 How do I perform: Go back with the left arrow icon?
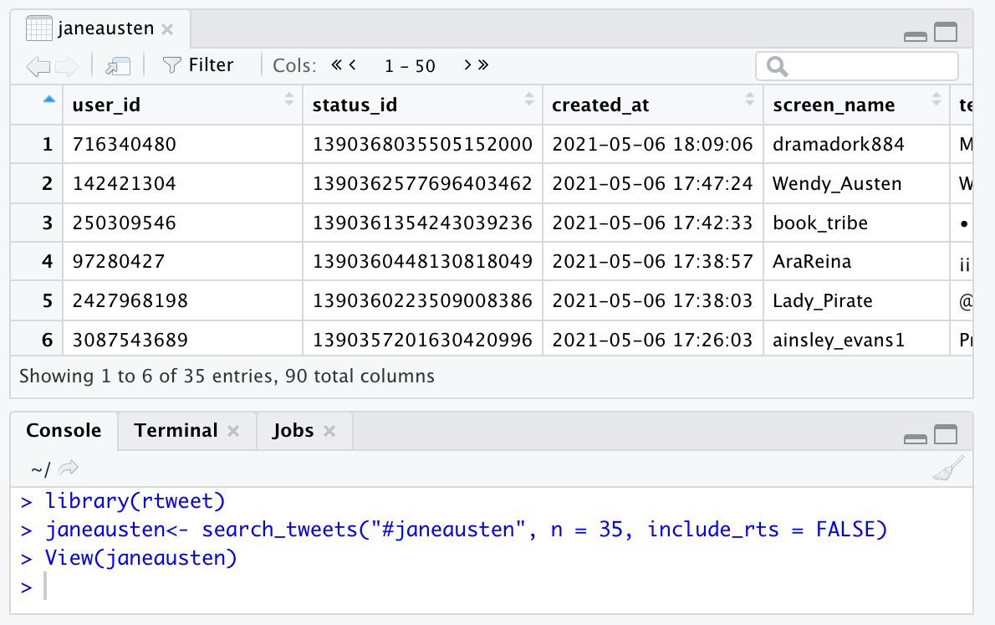click(38, 66)
